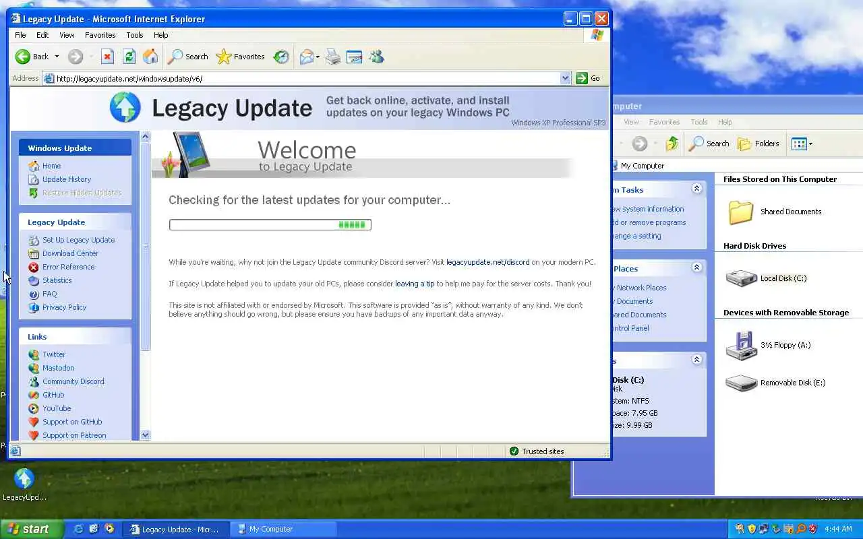Open the FAQ sidebar link
This screenshot has width=863, height=539.
pyautogui.click(x=49, y=294)
